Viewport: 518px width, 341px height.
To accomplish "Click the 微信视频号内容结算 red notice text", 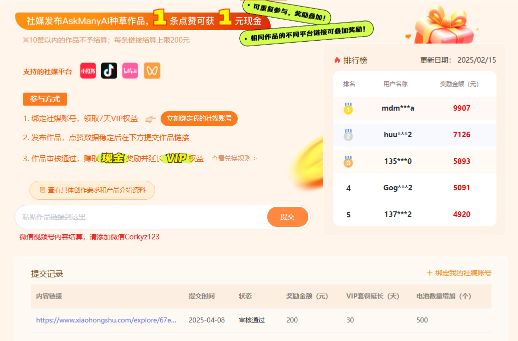I will [x=90, y=237].
